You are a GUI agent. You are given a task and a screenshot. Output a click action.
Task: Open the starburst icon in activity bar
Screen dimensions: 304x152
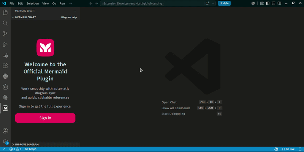[5, 97]
